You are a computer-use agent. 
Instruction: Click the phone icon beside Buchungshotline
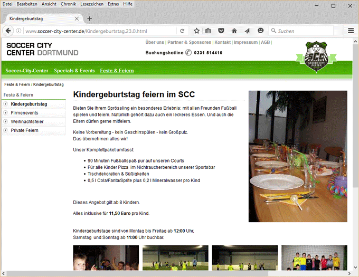(188, 53)
